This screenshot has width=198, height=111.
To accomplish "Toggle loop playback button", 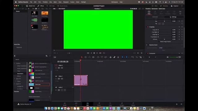I will 104,53.
